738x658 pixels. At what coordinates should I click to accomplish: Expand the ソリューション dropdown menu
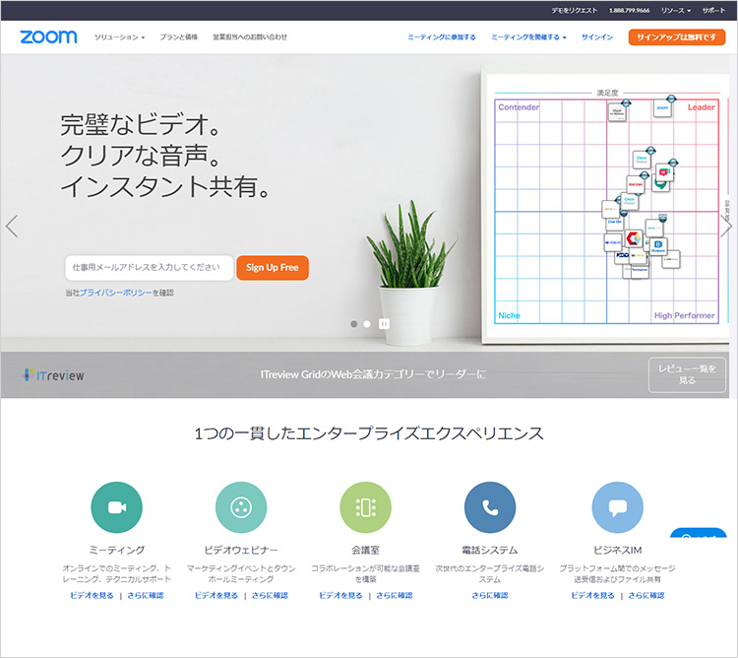(x=119, y=36)
